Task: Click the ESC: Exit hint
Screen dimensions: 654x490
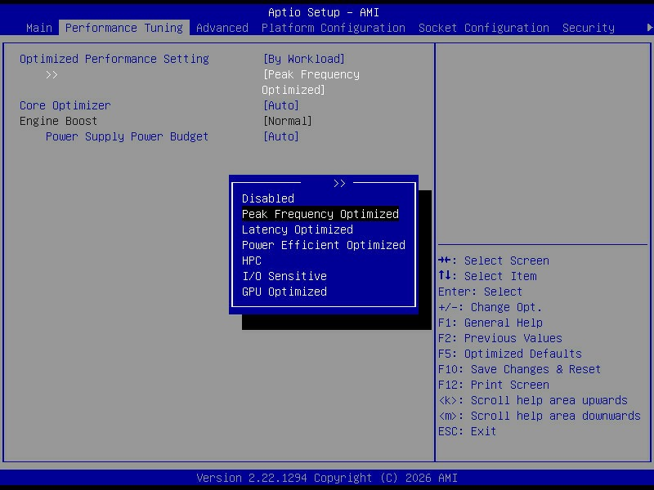Action: (x=467, y=432)
